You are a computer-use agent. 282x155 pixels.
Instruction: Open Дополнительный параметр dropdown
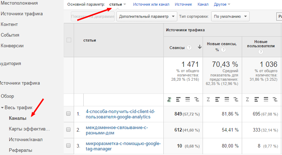coord(147,16)
